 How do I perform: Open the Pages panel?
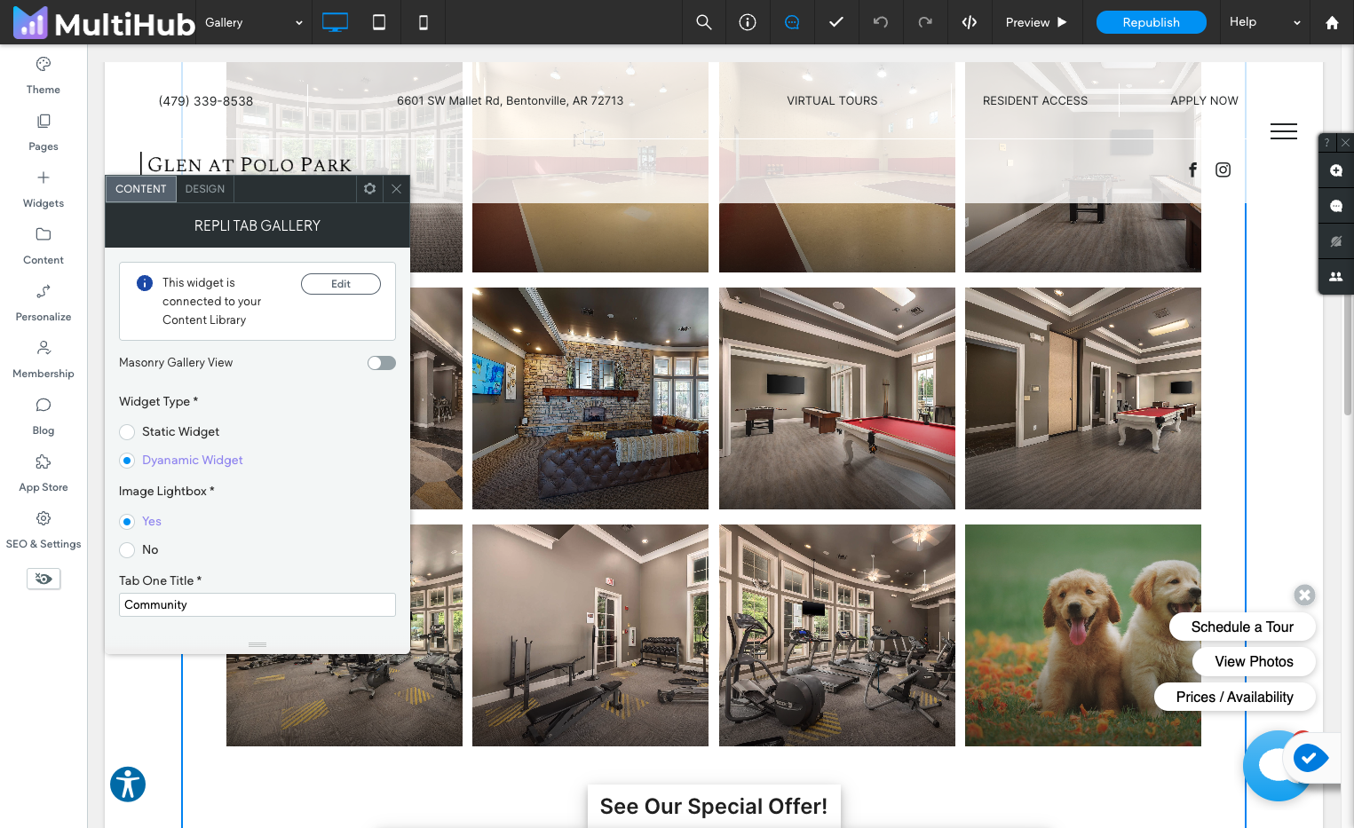[44, 132]
